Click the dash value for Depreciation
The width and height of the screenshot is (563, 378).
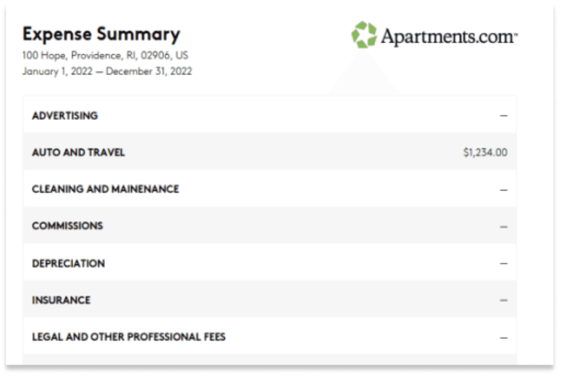pos(503,263)
